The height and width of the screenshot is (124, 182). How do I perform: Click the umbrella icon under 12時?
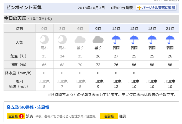click(116, 40)
